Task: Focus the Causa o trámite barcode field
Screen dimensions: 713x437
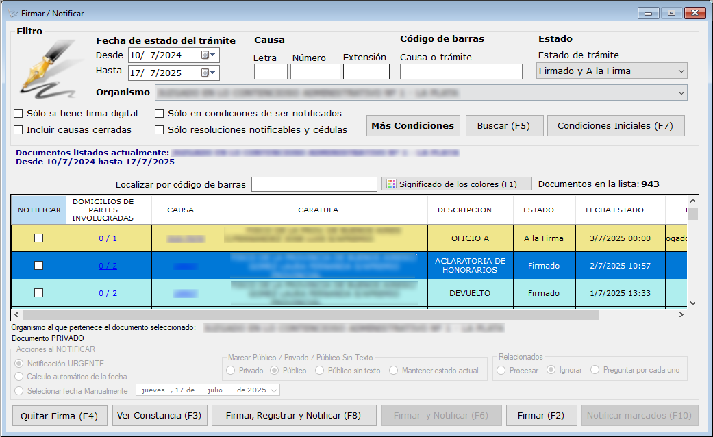Action: [x=461, y=72]
